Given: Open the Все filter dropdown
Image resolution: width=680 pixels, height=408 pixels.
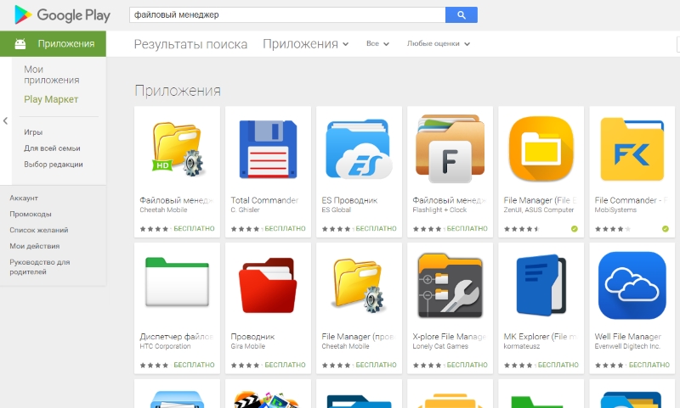Looking at the screenshot, I should click(x=377, y=44).
